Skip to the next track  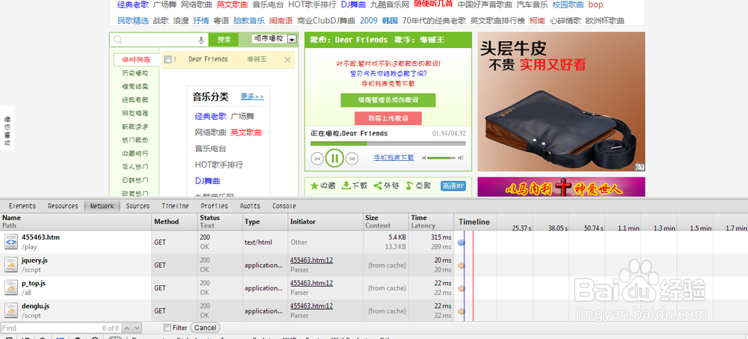coord(352,158)
